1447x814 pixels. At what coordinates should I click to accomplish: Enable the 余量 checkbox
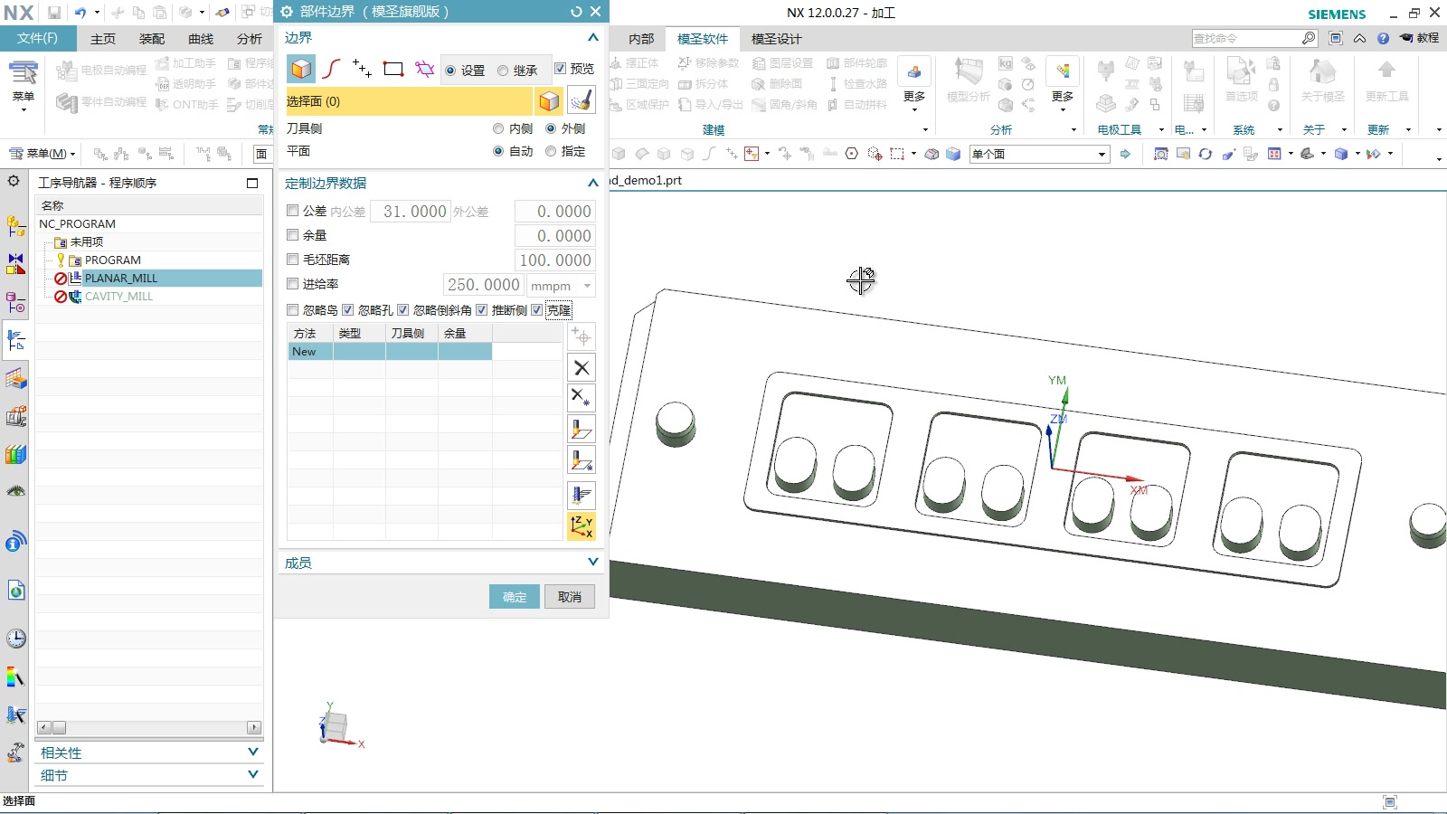(x=292, y=235)
